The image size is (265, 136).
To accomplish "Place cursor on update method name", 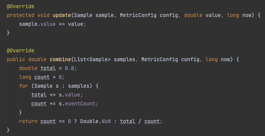I will pos(62,15).
